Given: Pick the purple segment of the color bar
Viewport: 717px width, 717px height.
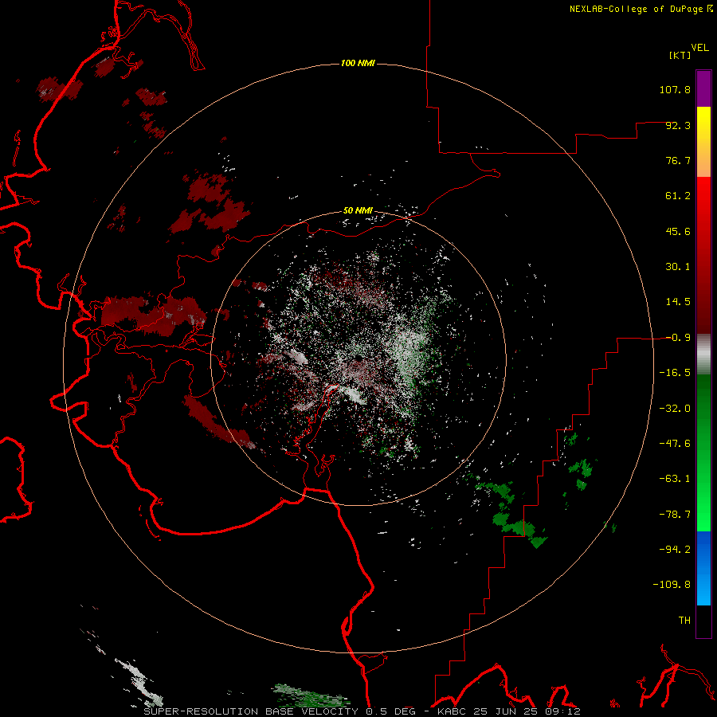Looking at the screenshot, I should 703,88.
